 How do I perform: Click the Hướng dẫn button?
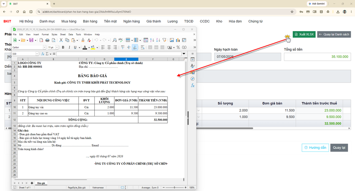point(315,148)
